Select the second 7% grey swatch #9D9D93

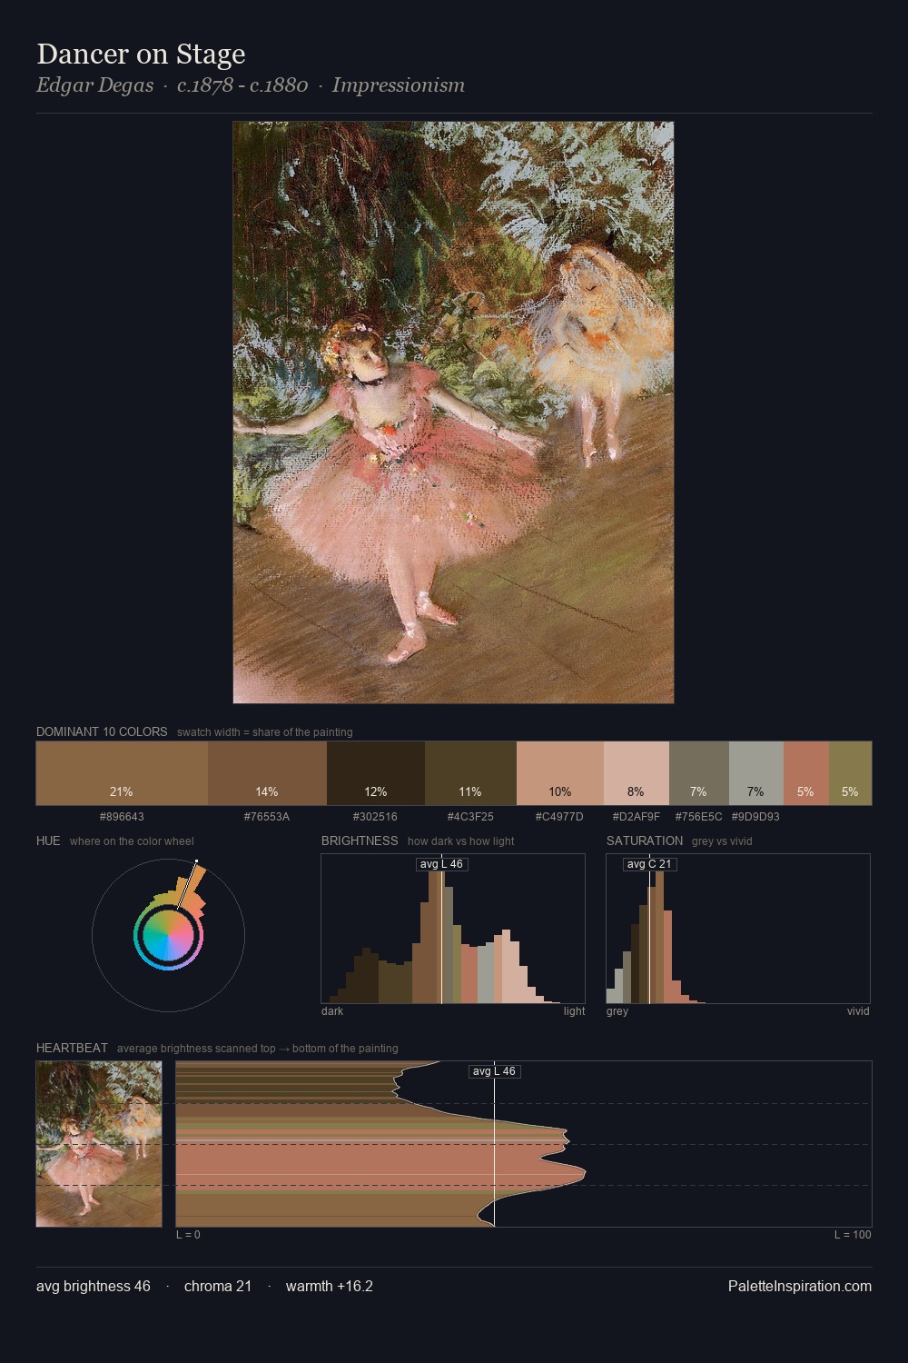pyautogui.click(x=756, y=773)
